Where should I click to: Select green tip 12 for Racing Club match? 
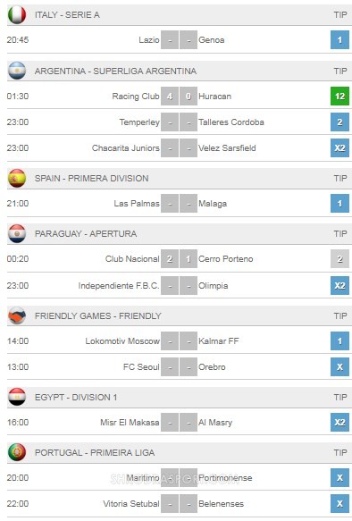point(339,96)
